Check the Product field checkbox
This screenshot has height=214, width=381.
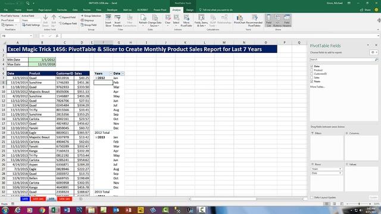pyautogui.click(x=312, y=70)
